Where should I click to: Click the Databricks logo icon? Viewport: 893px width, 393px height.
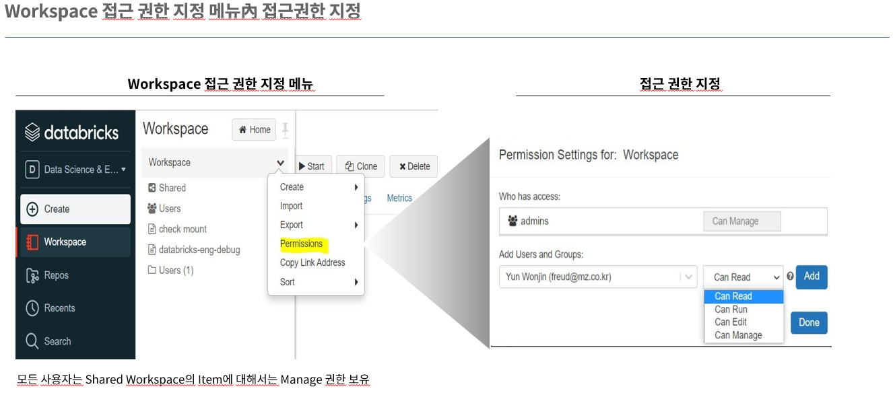[32, 133]
